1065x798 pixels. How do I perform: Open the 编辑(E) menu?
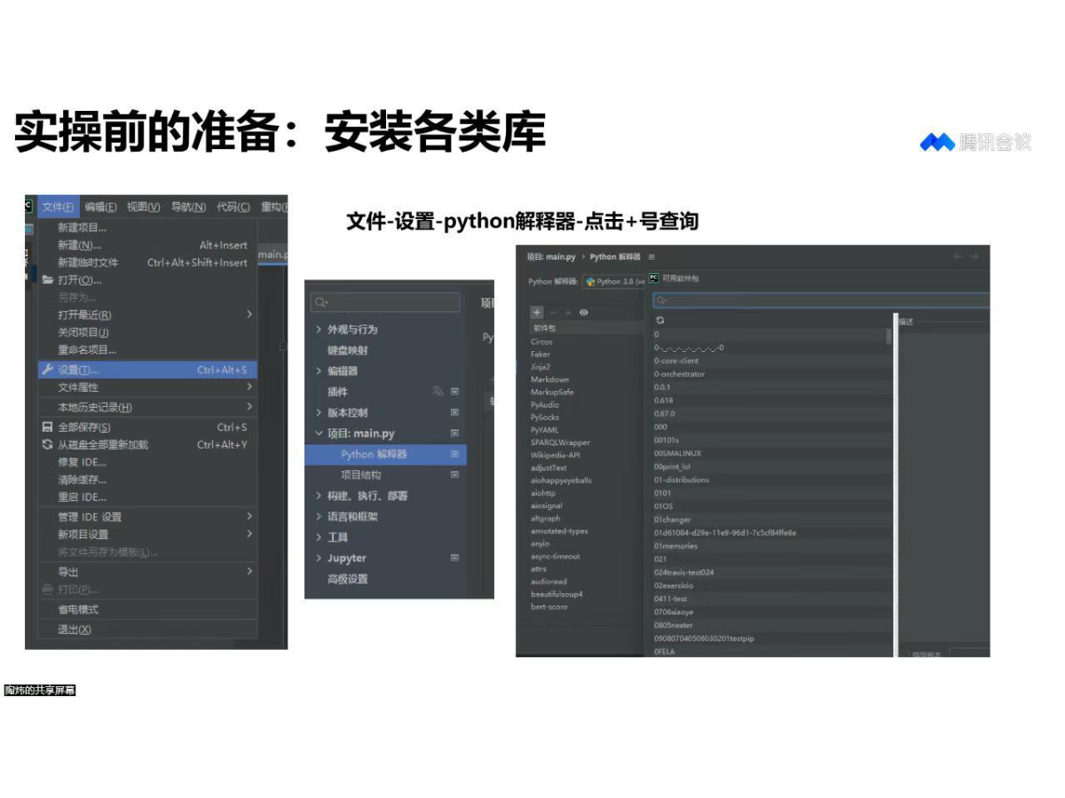tap(100, 207)
